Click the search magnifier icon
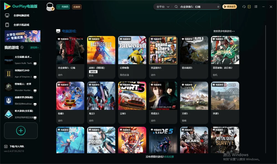 tap(176, 7)
